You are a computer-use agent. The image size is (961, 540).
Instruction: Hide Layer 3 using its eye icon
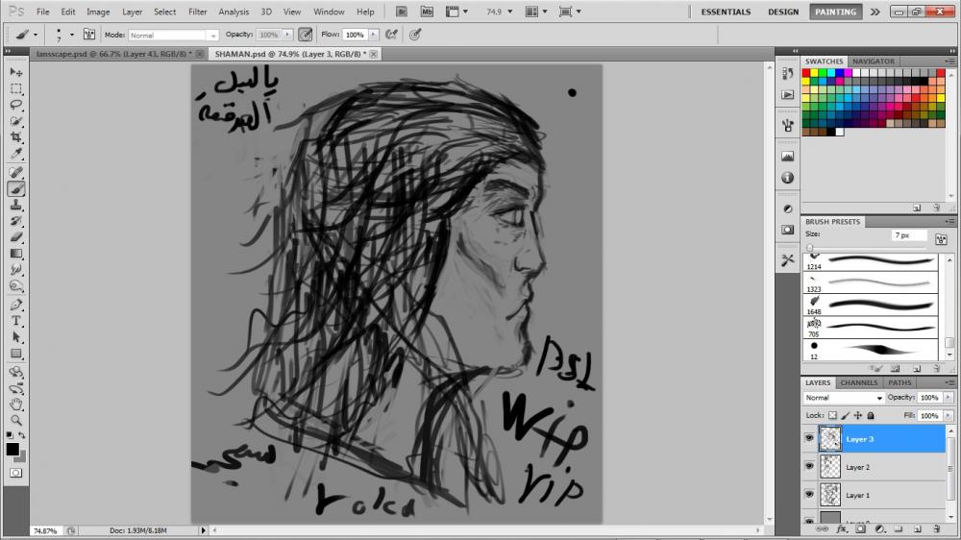[x=809, y=438]
